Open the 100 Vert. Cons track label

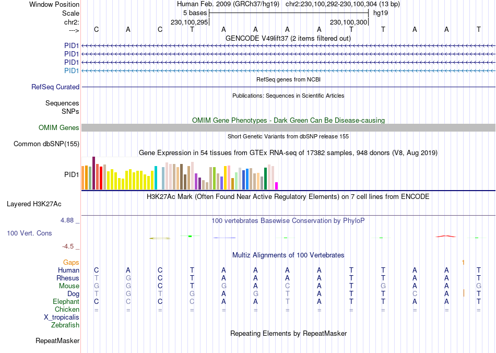(x=29, y=233)
